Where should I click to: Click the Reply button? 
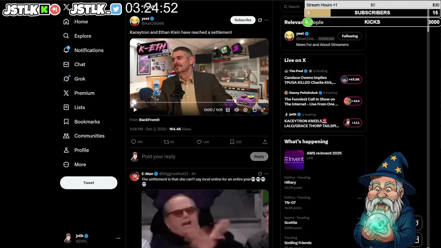pos(259,156)
